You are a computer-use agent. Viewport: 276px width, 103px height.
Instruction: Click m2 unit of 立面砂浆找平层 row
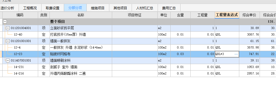point(164,28)
